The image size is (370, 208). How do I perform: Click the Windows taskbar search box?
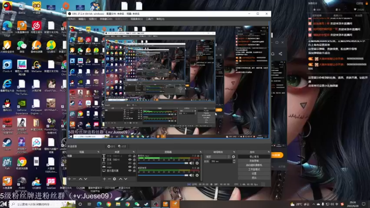[43, 204]
